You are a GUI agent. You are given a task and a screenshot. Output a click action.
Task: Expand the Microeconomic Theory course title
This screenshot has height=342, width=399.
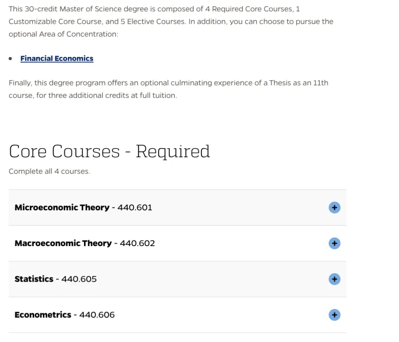tap(62, 208)
